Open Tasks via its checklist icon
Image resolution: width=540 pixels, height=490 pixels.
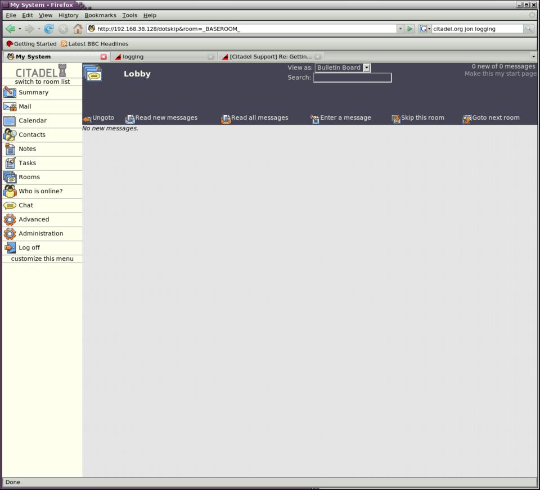[x=10, y=163]
